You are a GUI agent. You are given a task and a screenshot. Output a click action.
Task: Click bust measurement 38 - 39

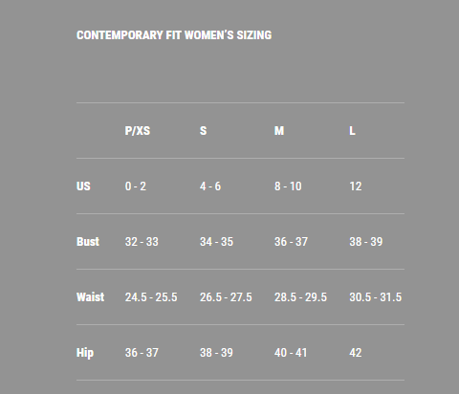[366, 242]
